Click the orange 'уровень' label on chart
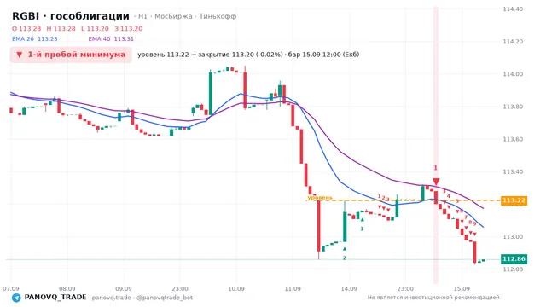The width and height of the screenshot is (546, 307). (x=320, y=198)
